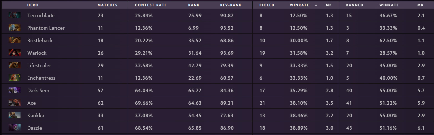The height and width of the screenshot is (135, 434).
Task: Open the Dark Seer hero name link
Action: [x=38, y=91]
